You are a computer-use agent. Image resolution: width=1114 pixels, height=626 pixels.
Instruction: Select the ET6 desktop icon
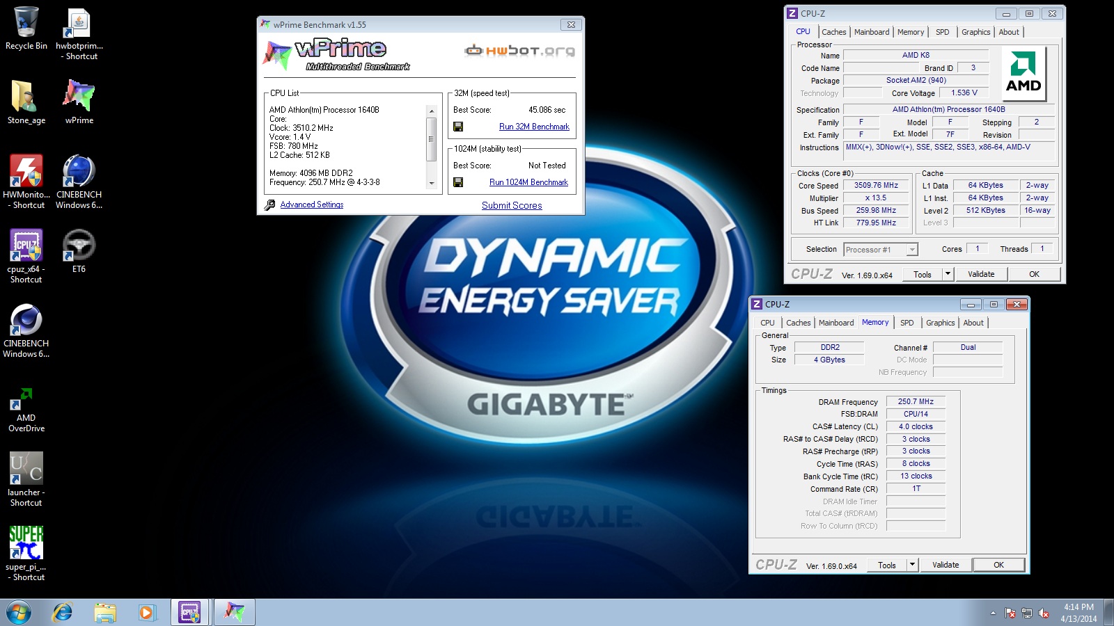tap(79, 251)
